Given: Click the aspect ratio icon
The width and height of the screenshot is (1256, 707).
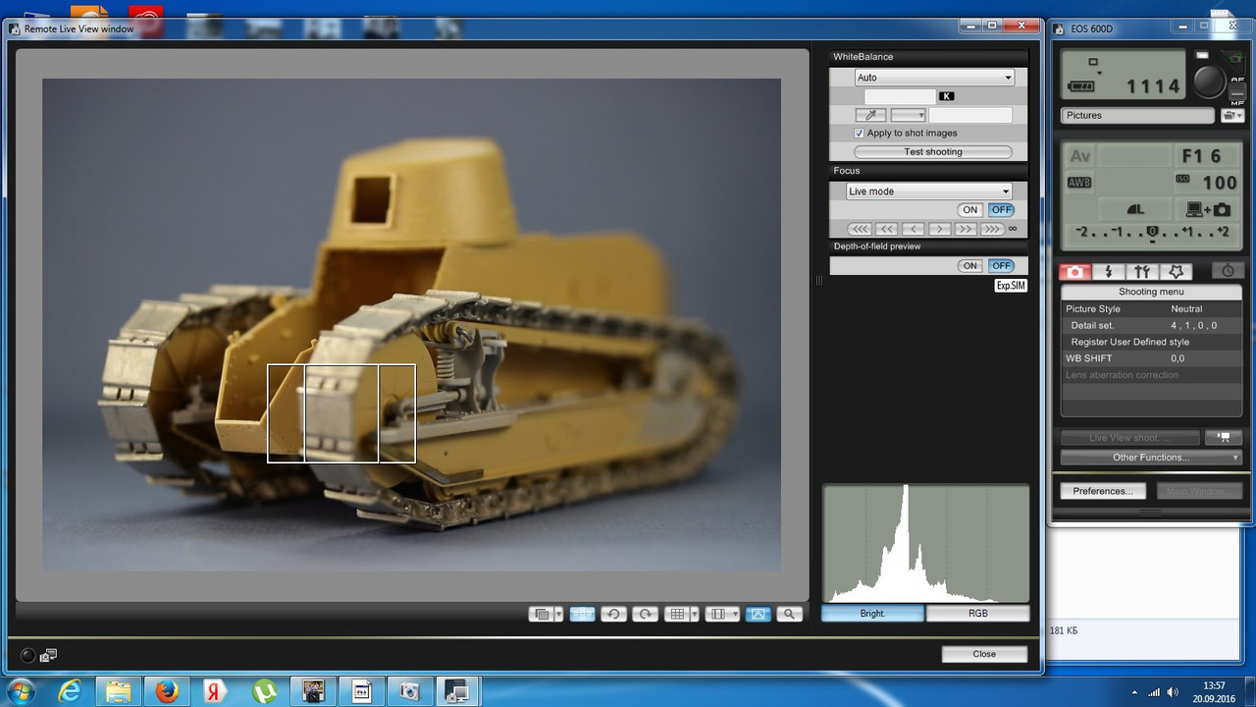Looking at the screenshot, I should pyautogui.click(x=717, y=614).
